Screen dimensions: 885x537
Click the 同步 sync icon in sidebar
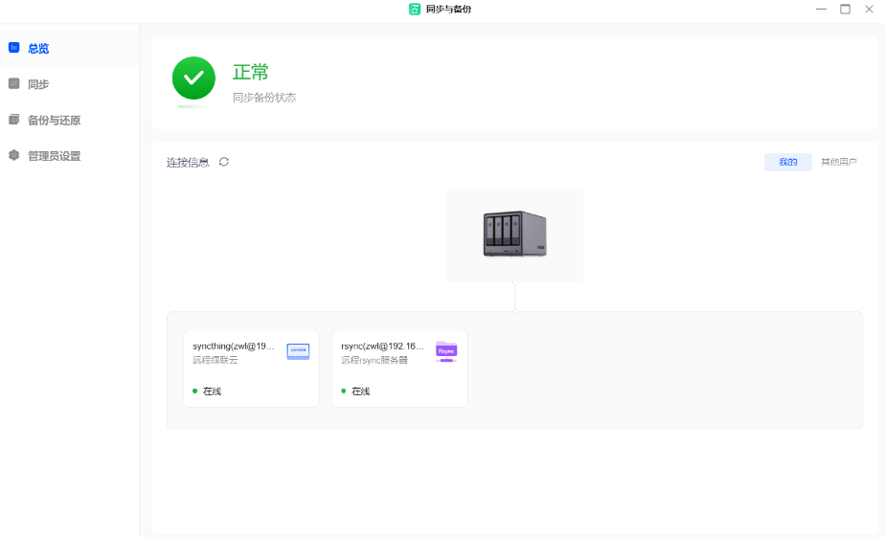[x=13, y=83]
